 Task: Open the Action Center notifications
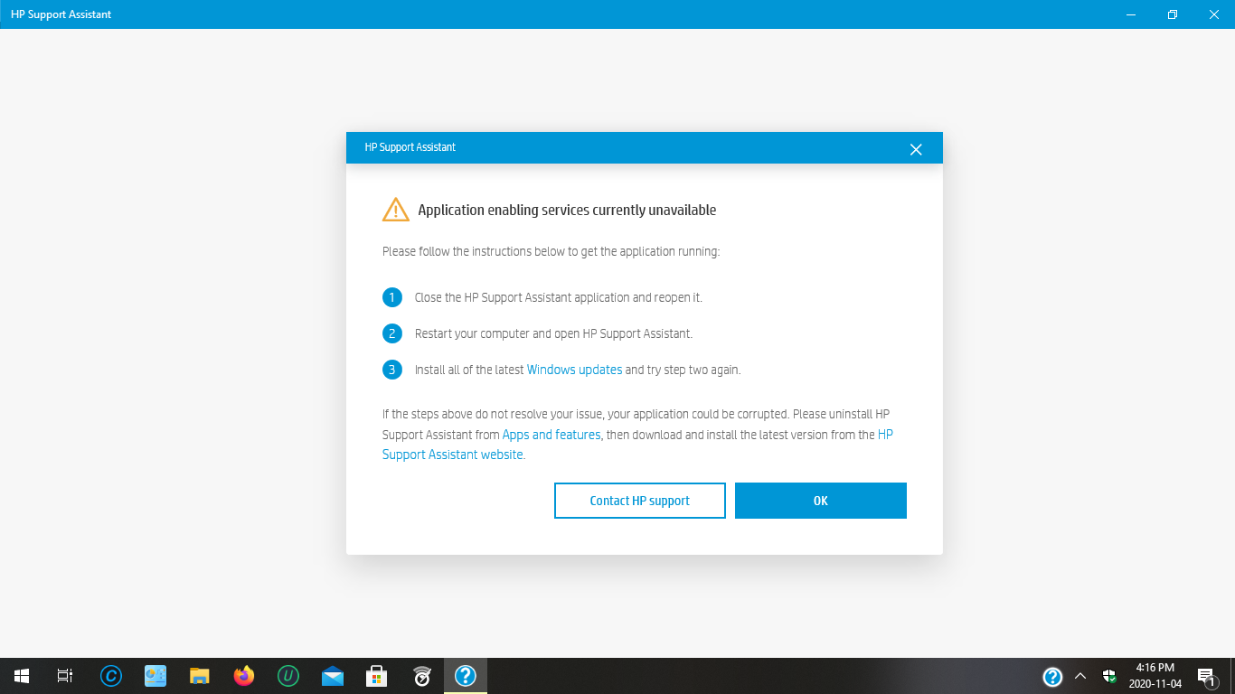click(x=1206, y=676)
